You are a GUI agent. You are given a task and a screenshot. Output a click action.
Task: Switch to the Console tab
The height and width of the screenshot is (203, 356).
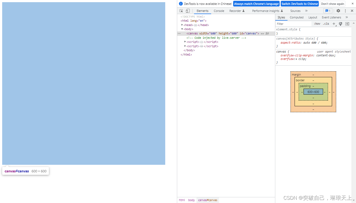tap(219, 11)
